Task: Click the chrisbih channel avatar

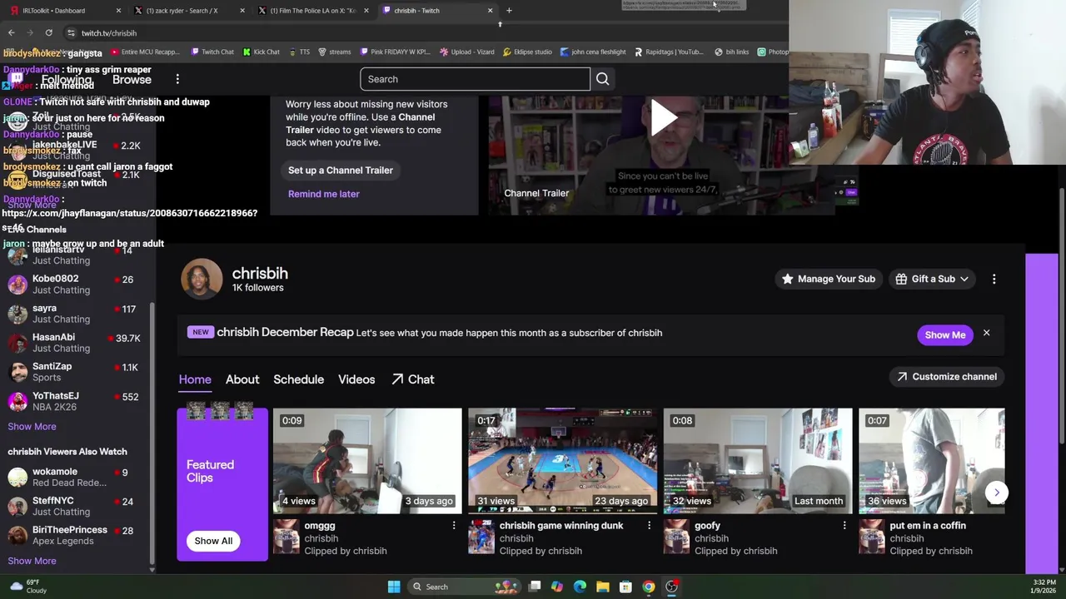Action: 202,279
